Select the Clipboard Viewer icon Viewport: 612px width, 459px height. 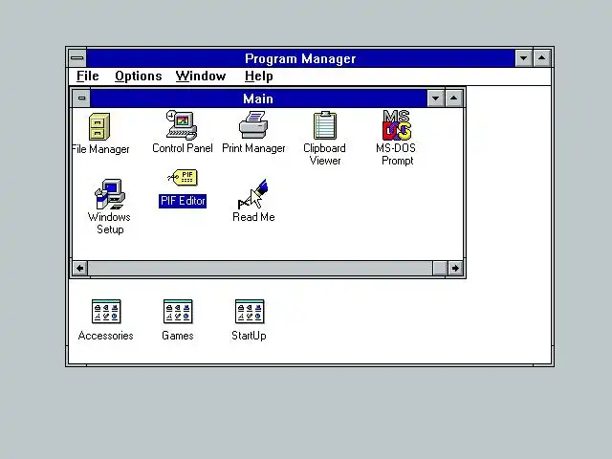(x=325, y=125)
